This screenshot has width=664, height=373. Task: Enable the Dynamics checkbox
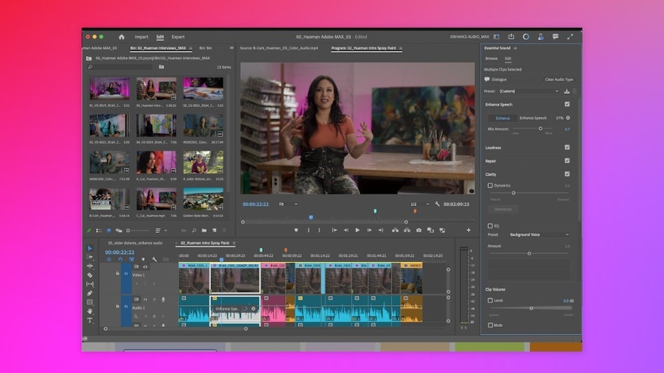490,185
